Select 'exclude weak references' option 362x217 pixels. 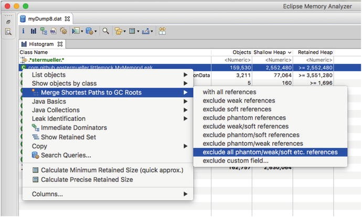pos(270,100)
